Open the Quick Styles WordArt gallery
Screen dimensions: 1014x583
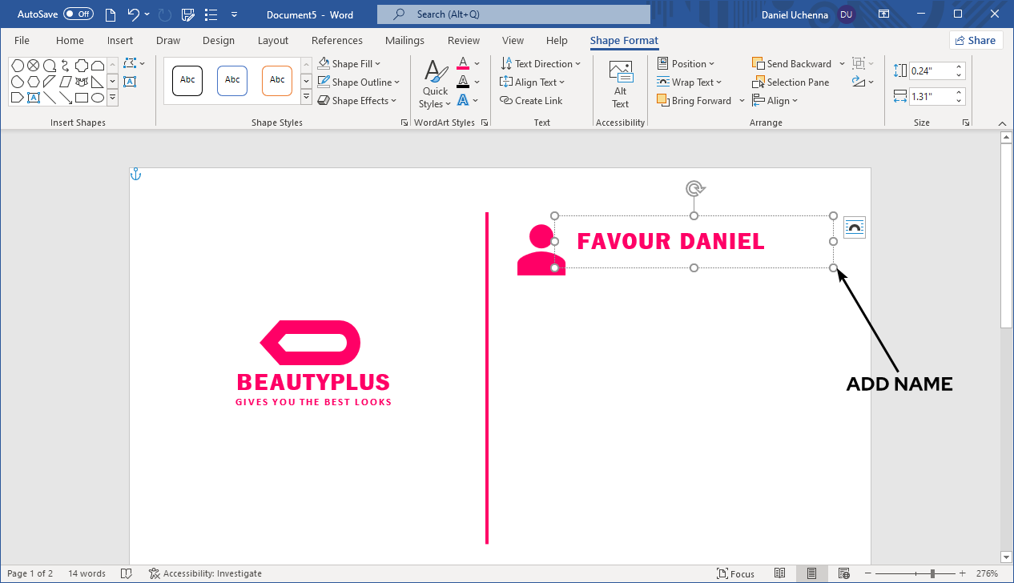(435, 84)
